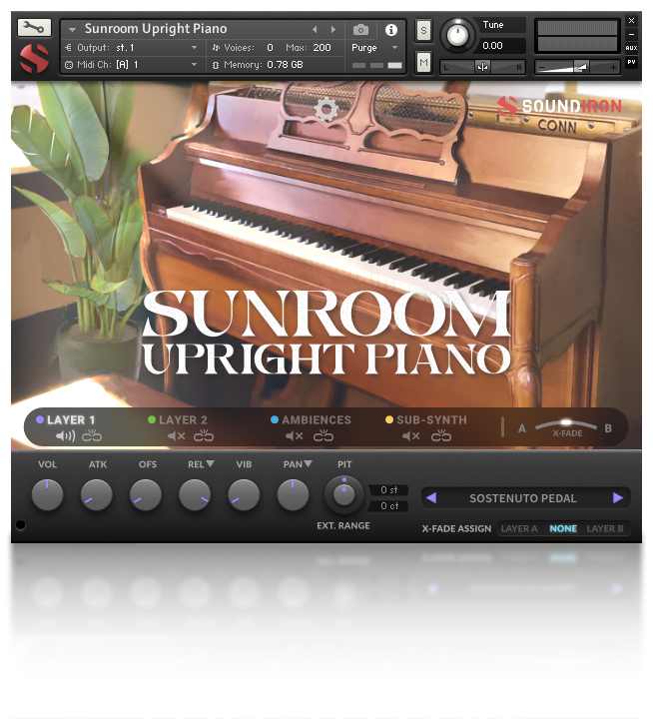Select next option right of Sostenuto Pedal
The height and width of the screenshot is (719, 653).
tap(618, 498)
